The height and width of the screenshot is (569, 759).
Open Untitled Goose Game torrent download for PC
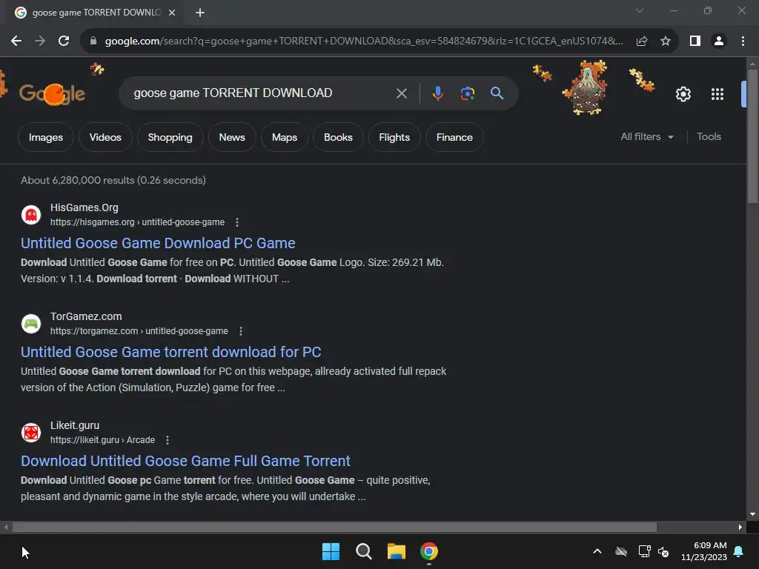171,352
